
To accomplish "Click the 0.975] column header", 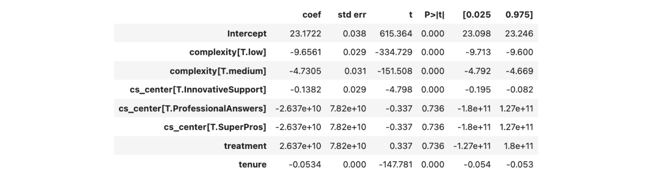I will click(519, 15).
